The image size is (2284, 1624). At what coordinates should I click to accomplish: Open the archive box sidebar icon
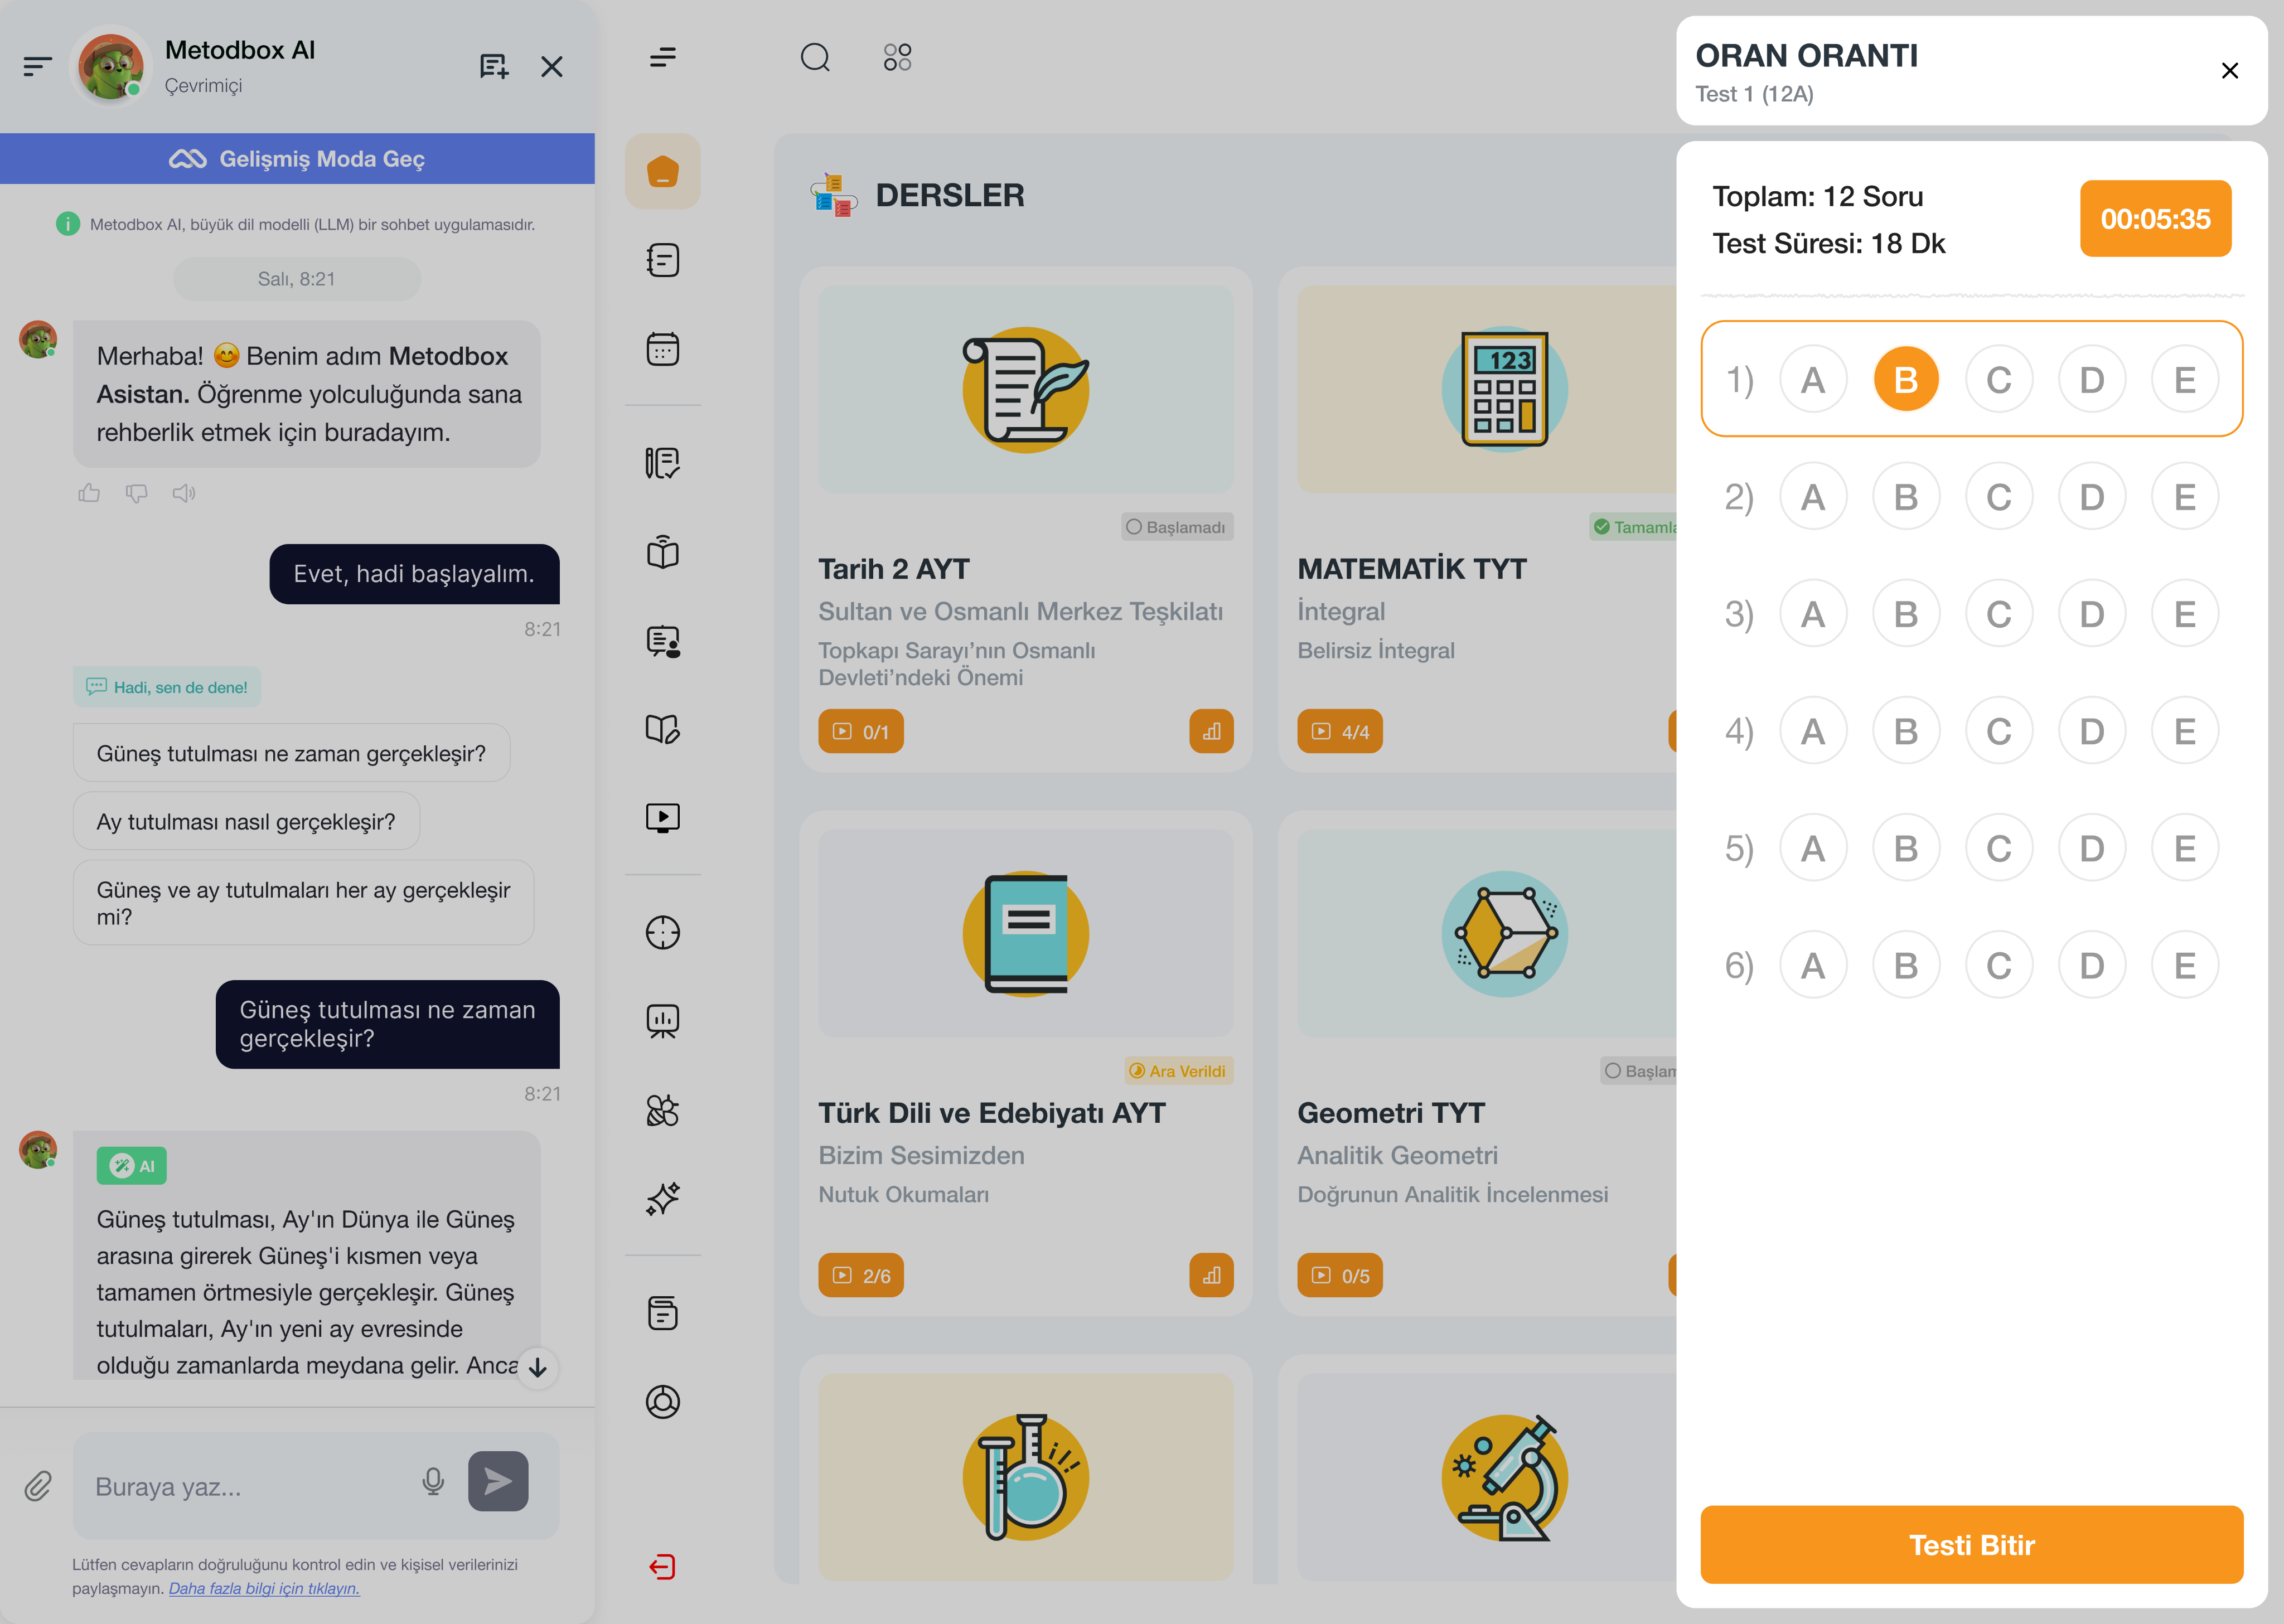coord(663,1313)
